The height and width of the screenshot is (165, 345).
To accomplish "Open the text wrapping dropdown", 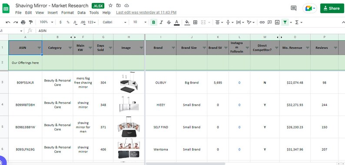I will (240, 22).
